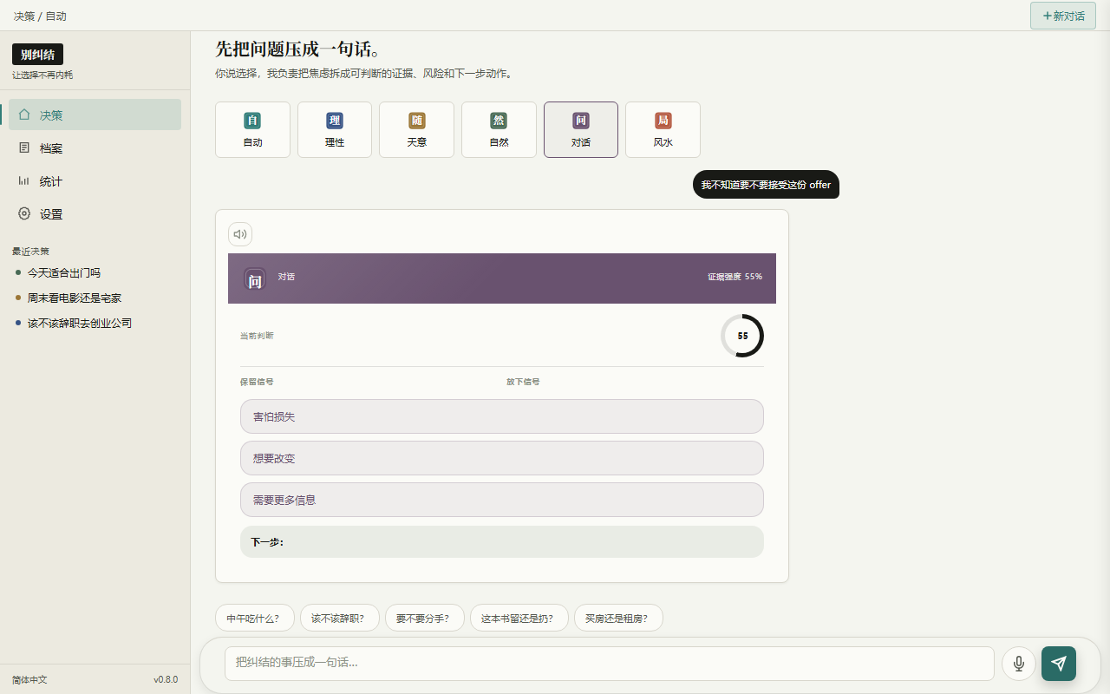Pick the 买房还是租房? suggestion chip
Screen dimensions: 1110x694
point(618,619)
